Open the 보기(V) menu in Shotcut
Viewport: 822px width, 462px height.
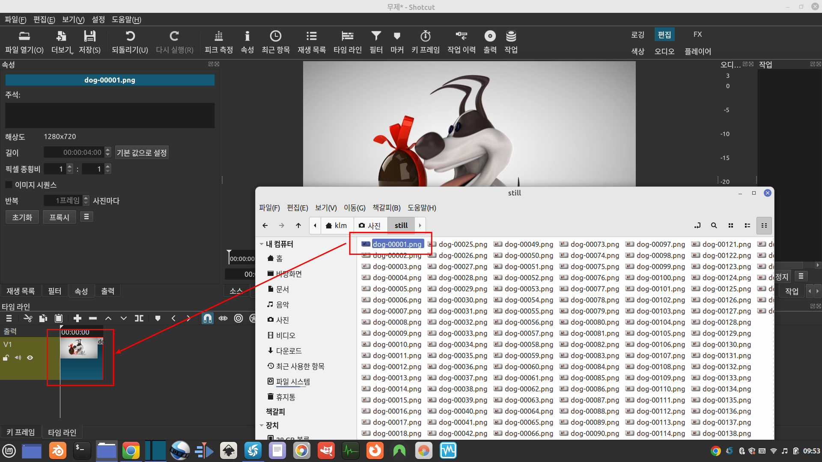point(73,20)
